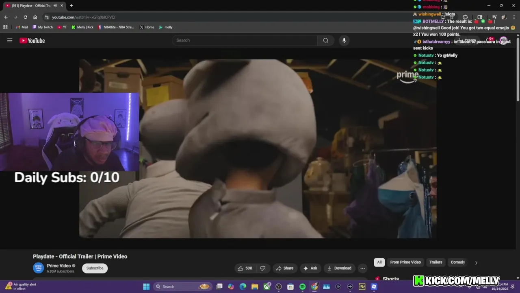The height and width of the screenshot is (293, 520).
Task: Open Roblox from taskbar
Action: (x=374, y=286)
